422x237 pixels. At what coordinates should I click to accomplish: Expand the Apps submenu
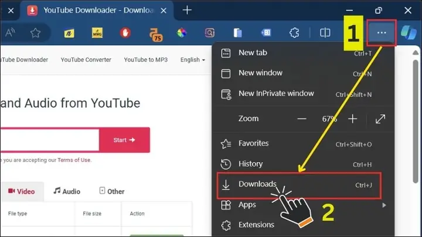click(x=303, y=205)
